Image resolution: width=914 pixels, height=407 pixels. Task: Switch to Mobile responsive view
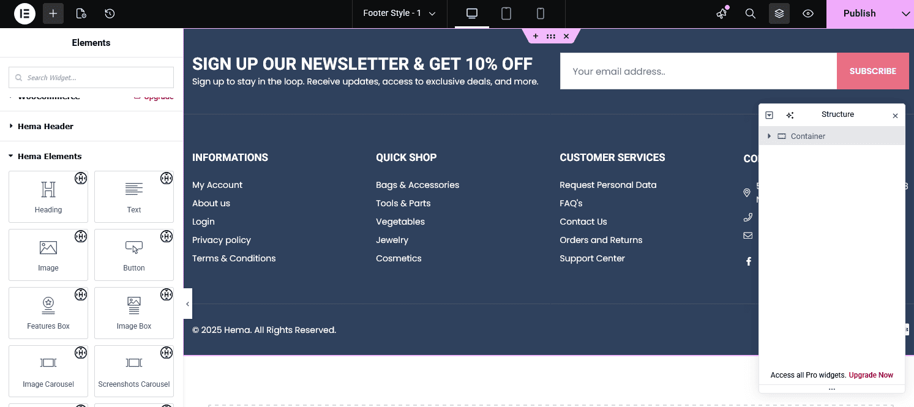[541, 13]
